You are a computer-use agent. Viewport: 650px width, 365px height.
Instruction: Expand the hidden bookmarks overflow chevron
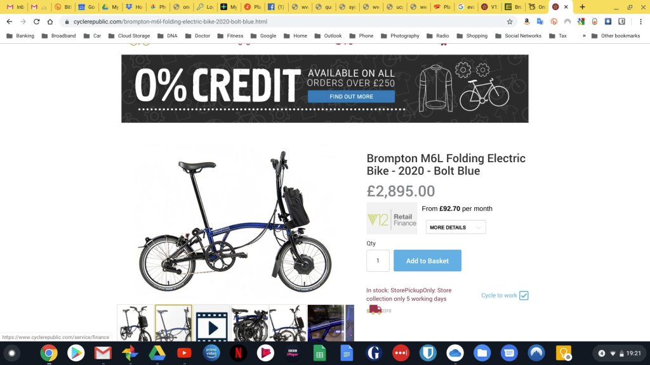pos(584,36)
